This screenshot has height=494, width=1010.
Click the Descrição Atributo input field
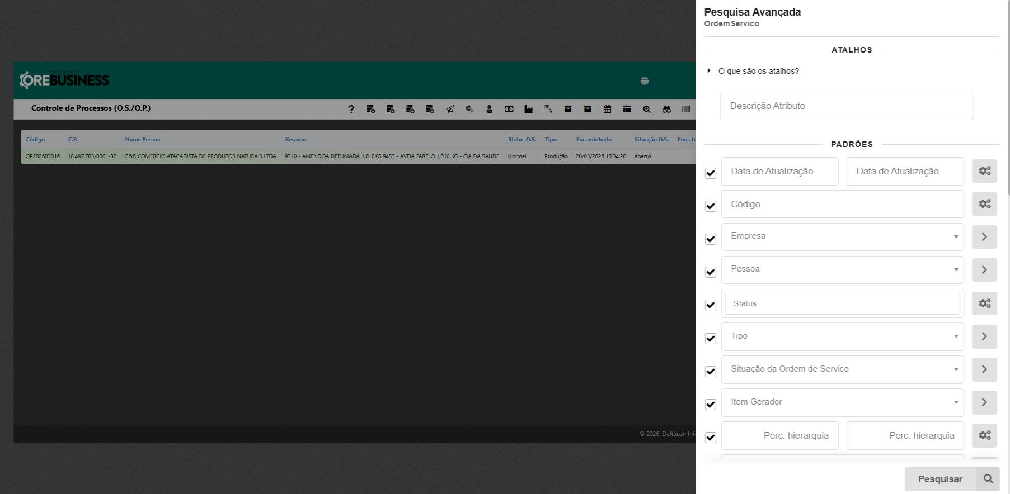coord(846,106)
